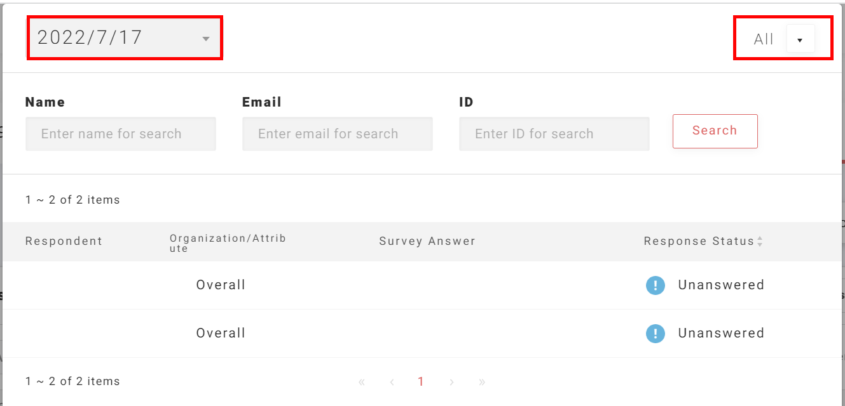Image resolution: width=845 pixels, height=406 pixels.
Task: Sort by Response Status column arrows
Action: pos(760,242)
